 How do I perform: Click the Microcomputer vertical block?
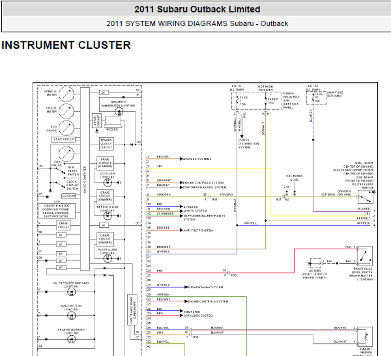pyautogui.click(x=85, y=179)
